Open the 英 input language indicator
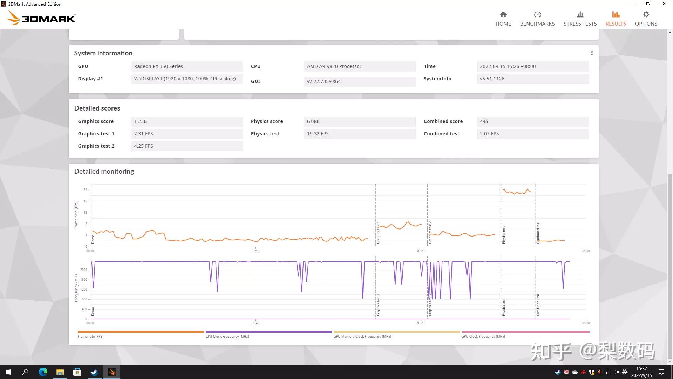This screenshot has height=379, width=673. [625, 373]
